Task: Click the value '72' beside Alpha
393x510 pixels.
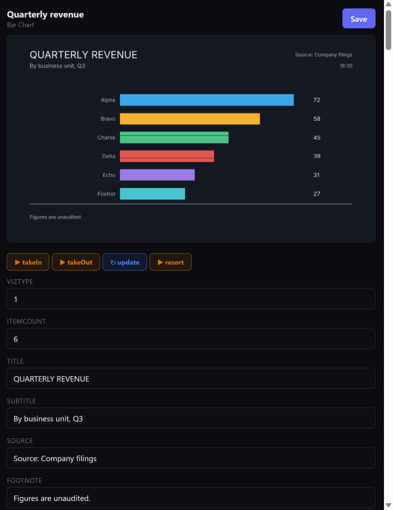Action: tap(317, 100)
